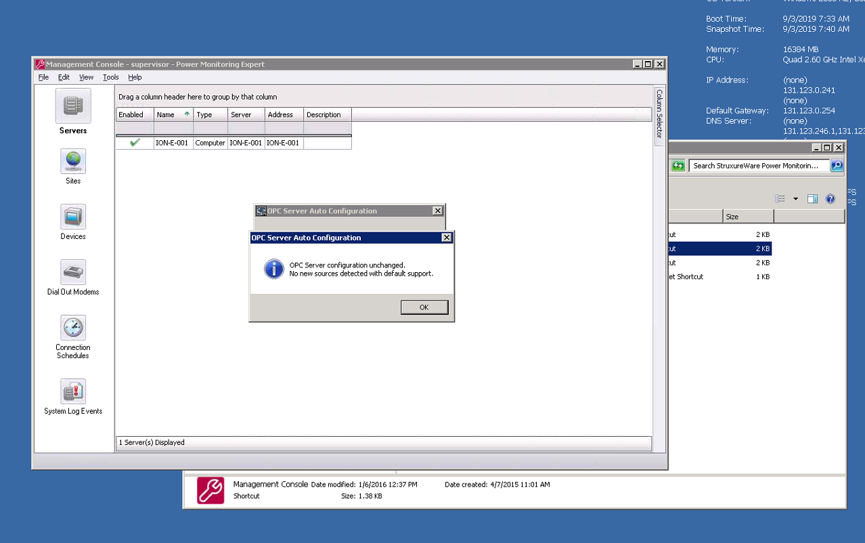The height and width of the screenshot is (543, 865).
Task: Click the Explorer search input field
Action: 759,166
